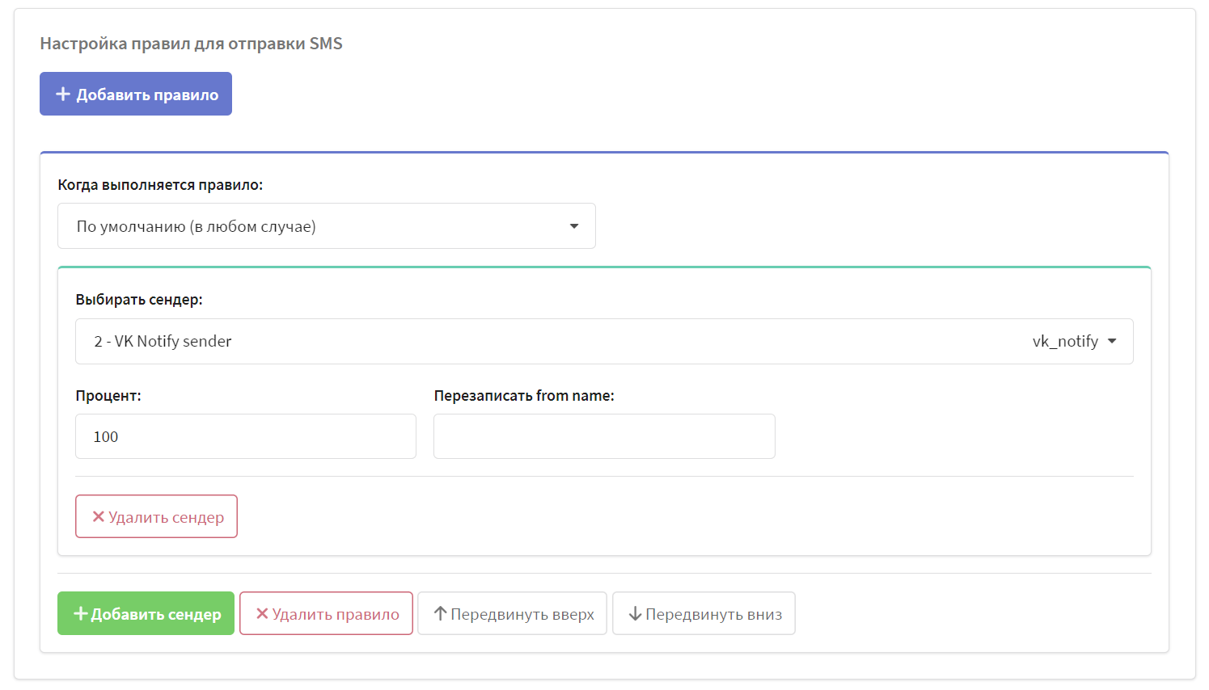Click the 'Удалить правило' button
Image resolution: width=1209 pixels, height=690 pixels.
tap(326, 613)
